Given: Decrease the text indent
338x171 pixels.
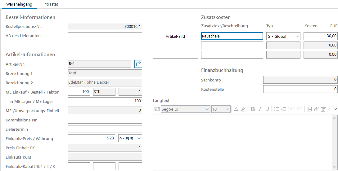Looking at the screenshot, I should 292,109.
